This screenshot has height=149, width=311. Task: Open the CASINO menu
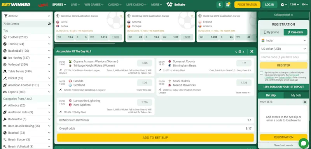[115, 5]
